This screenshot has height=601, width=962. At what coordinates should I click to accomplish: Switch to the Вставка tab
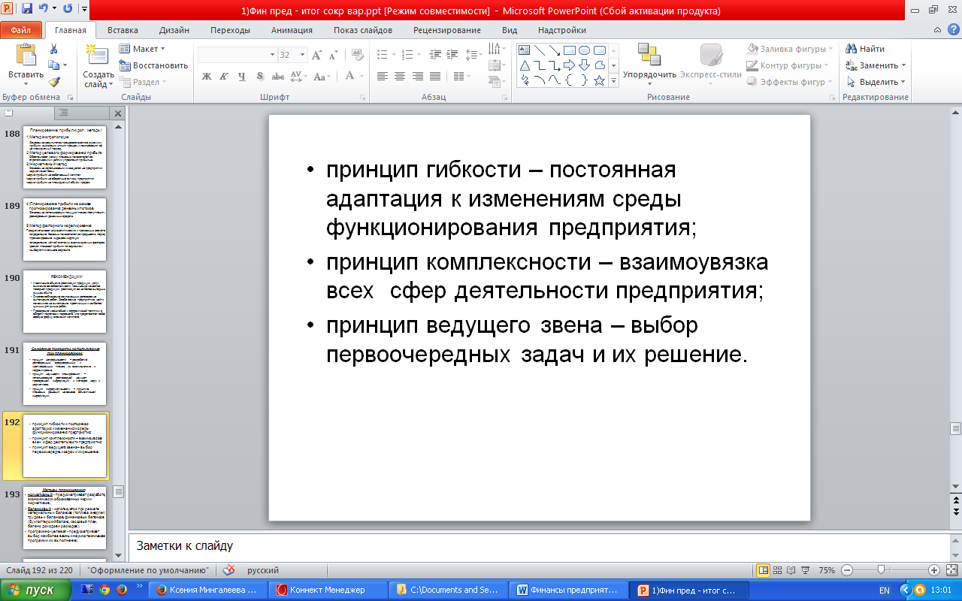pos(123,30)
